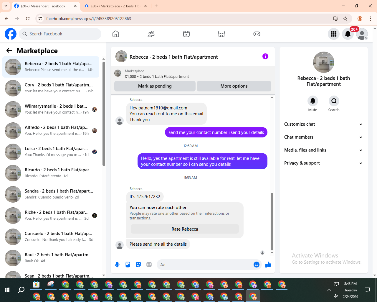The image size is (377, 302).
Task: Open Cory's conversation in the list
Action: [x=51, y=88]
